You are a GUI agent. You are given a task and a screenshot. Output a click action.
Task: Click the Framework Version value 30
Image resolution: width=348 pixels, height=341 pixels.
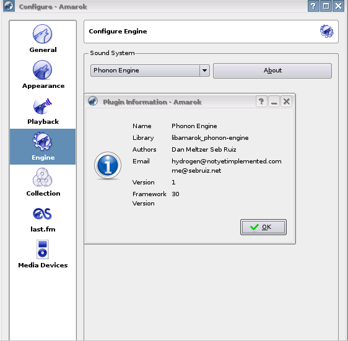[175, 194]
